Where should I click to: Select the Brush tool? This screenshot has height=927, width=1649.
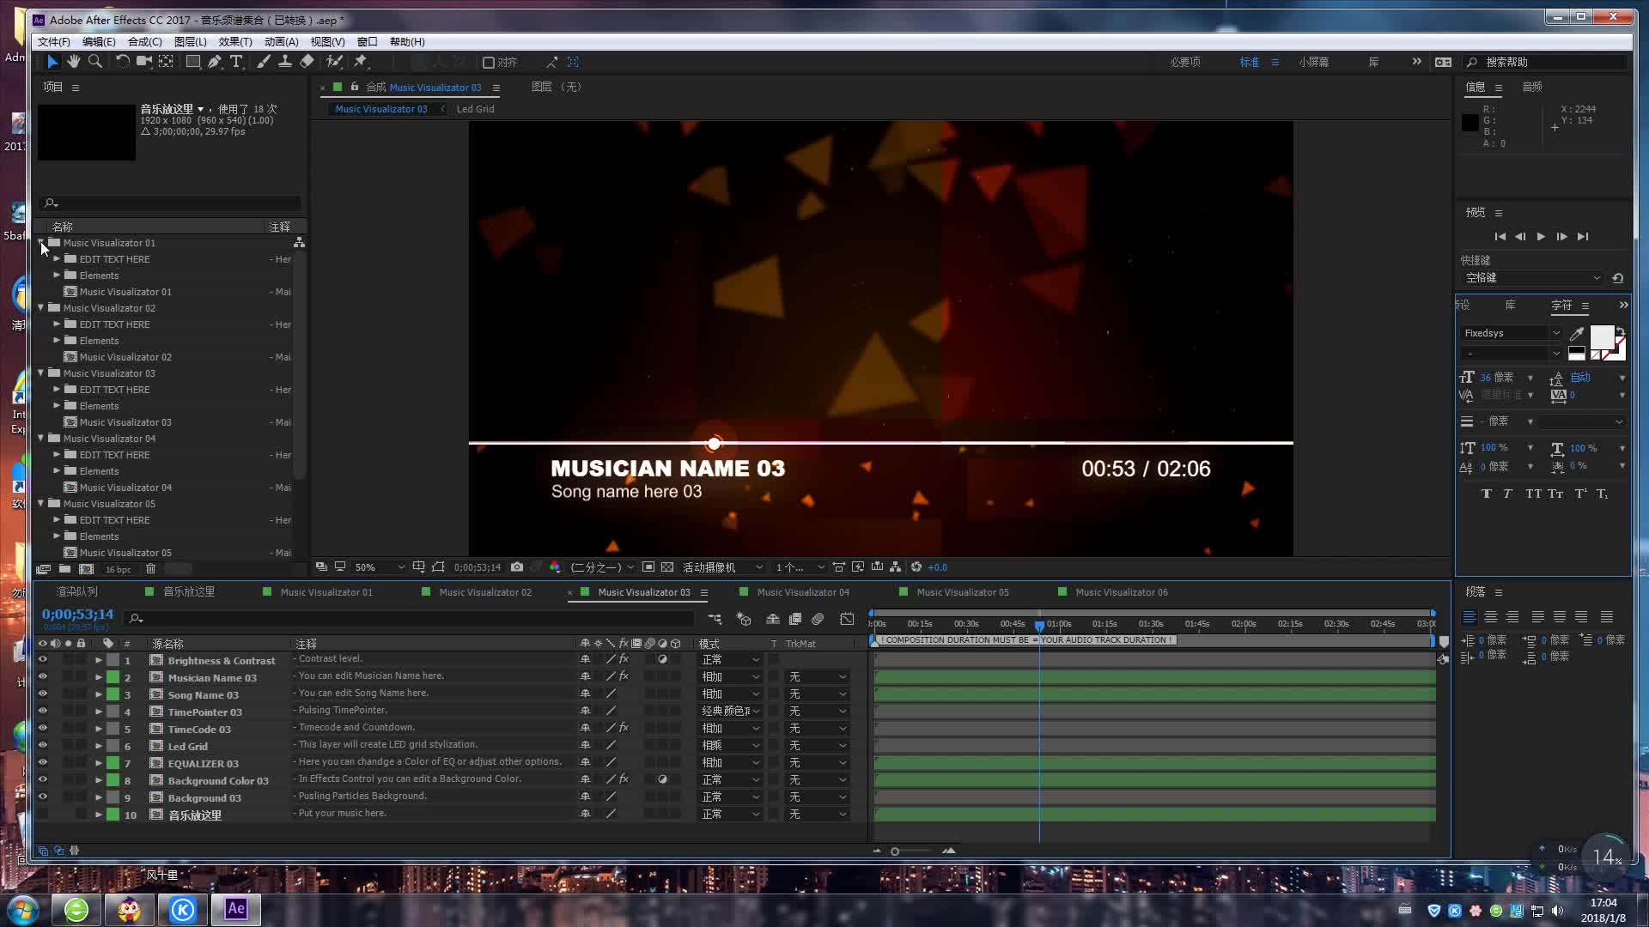pos(264,62)
